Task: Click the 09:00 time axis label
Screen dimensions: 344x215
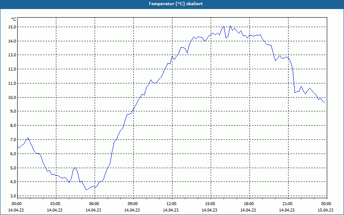Action: (133, 204)
